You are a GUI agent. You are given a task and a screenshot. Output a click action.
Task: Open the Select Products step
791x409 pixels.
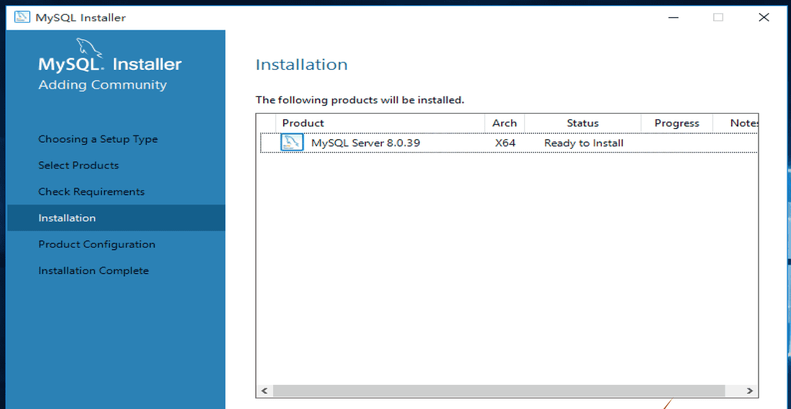point(78,166)
